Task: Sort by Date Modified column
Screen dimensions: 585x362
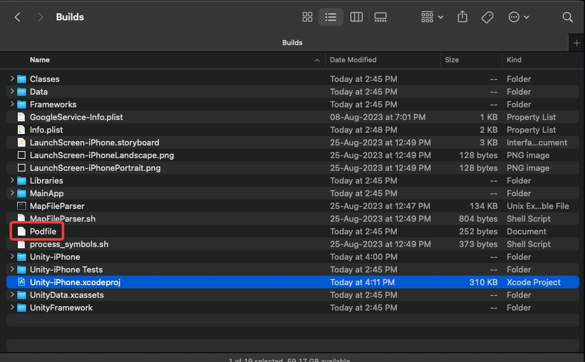Action: 353,60
